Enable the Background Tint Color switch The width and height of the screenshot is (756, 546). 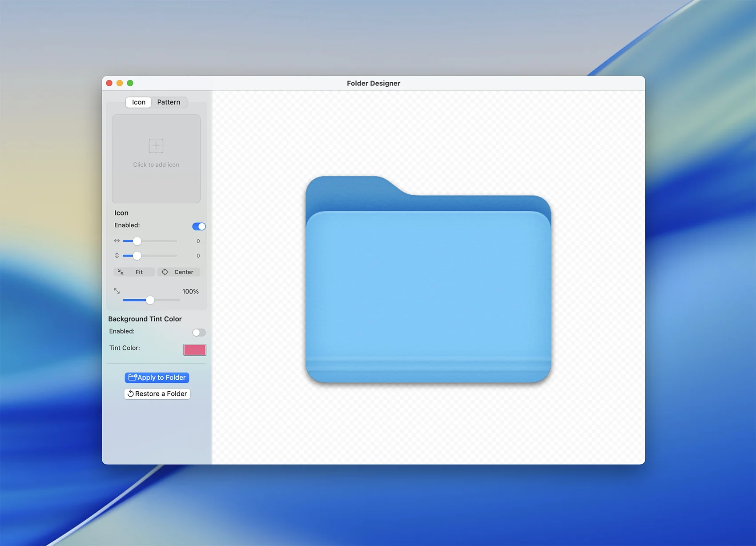coord(199,333)
